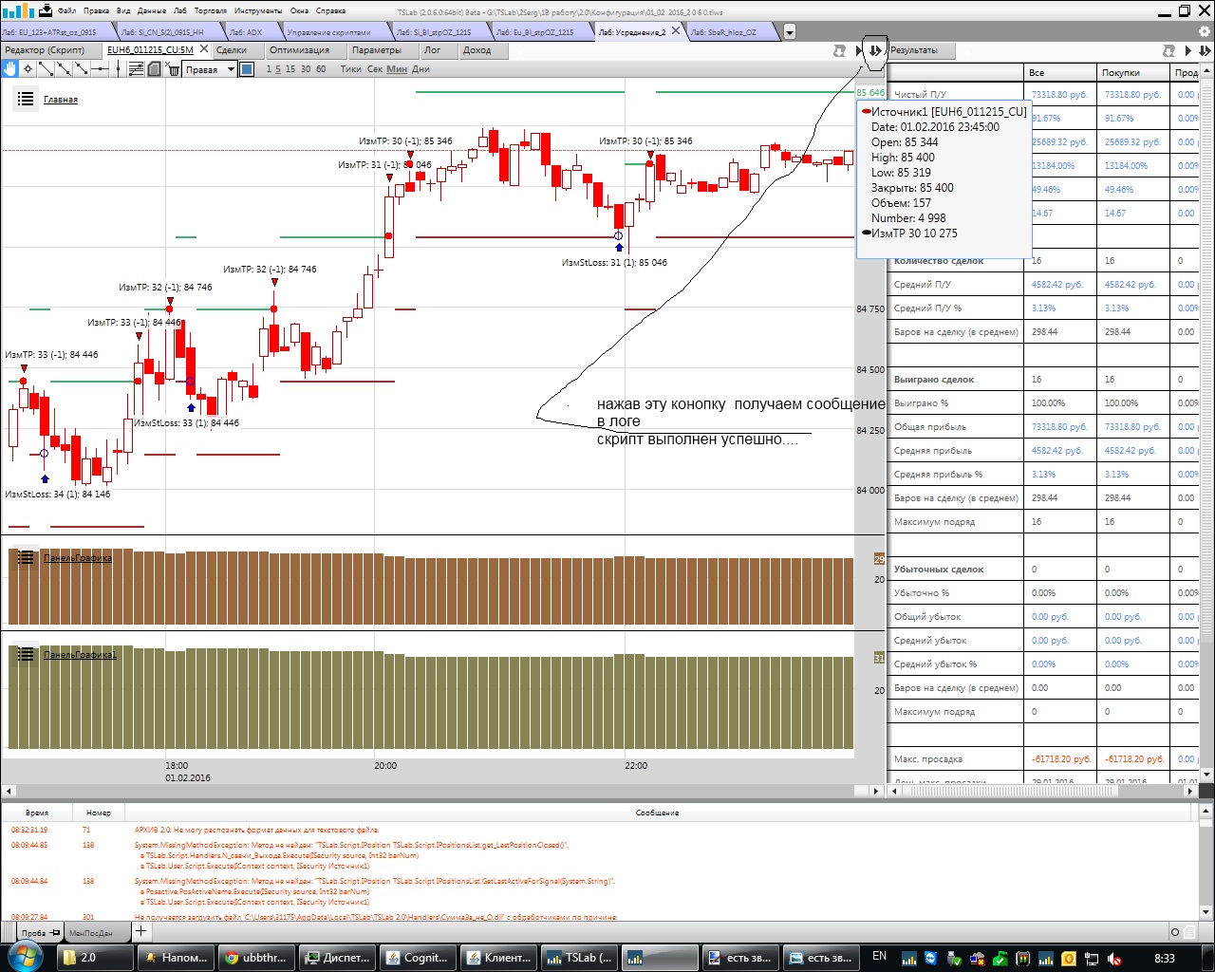The height and width of the screenshot is (972, 1215).
Task: Select the hand pan tool
Action: (x=9, y=68)
